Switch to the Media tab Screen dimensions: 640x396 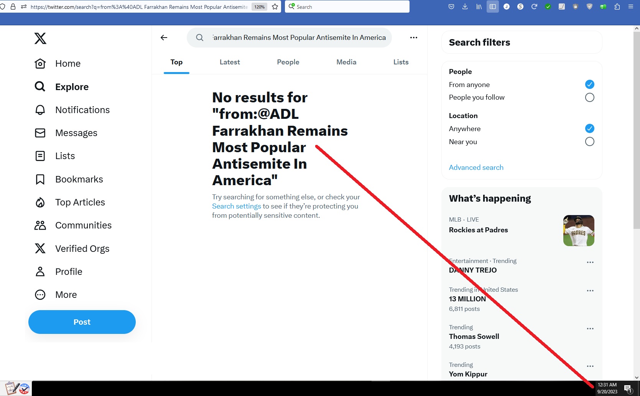point(346,62)
